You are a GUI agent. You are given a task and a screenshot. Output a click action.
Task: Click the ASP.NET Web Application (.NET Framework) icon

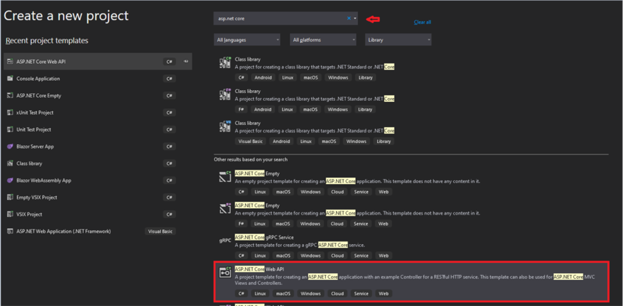[10, 231]
